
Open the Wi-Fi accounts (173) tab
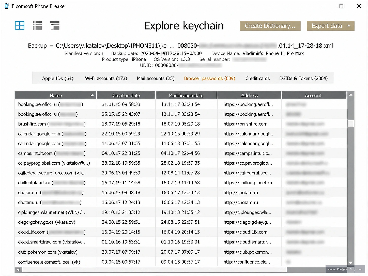106,78
